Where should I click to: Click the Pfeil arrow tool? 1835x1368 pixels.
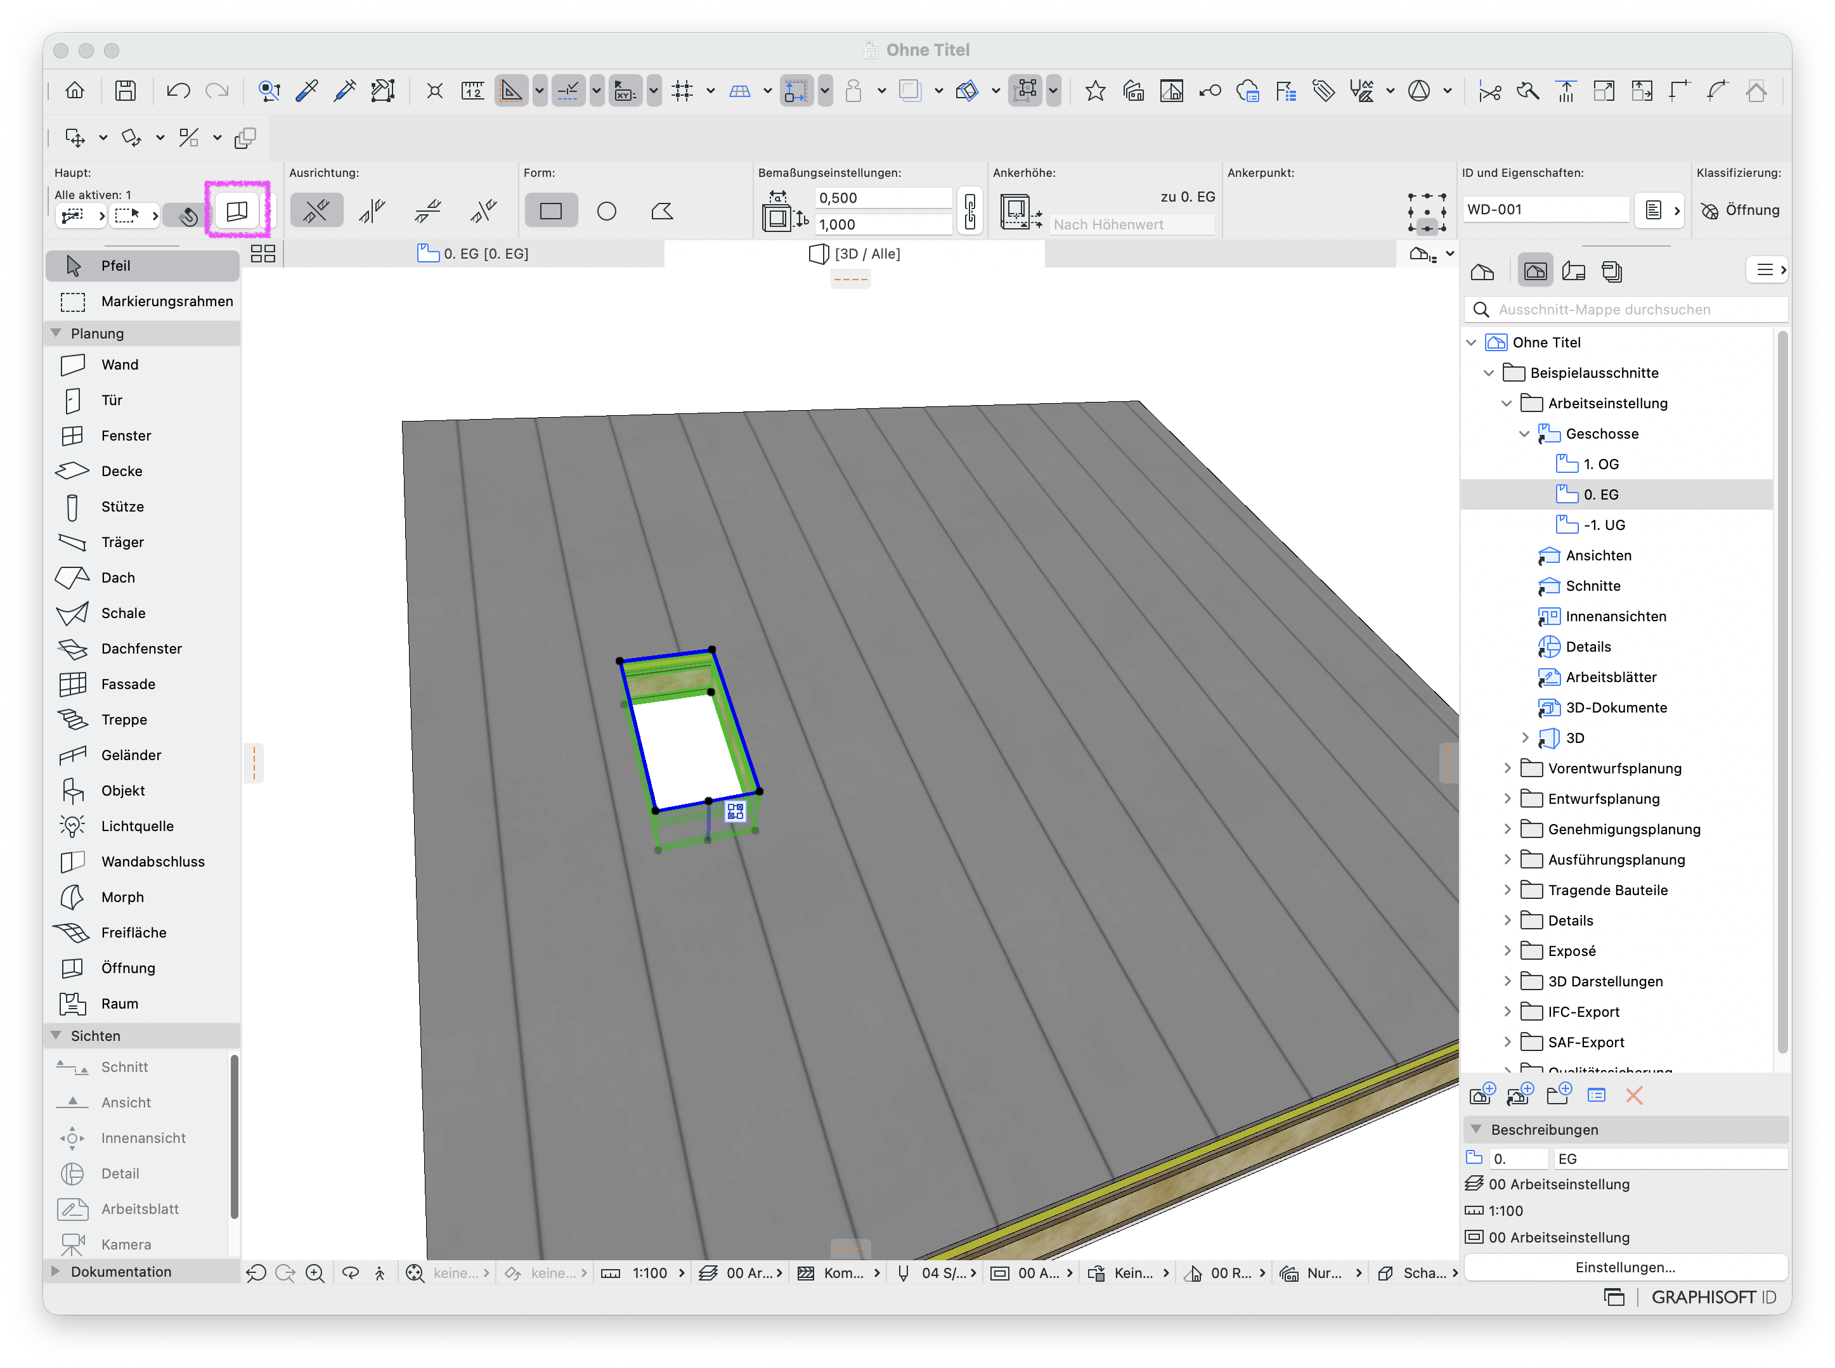(x=141, y=266)
